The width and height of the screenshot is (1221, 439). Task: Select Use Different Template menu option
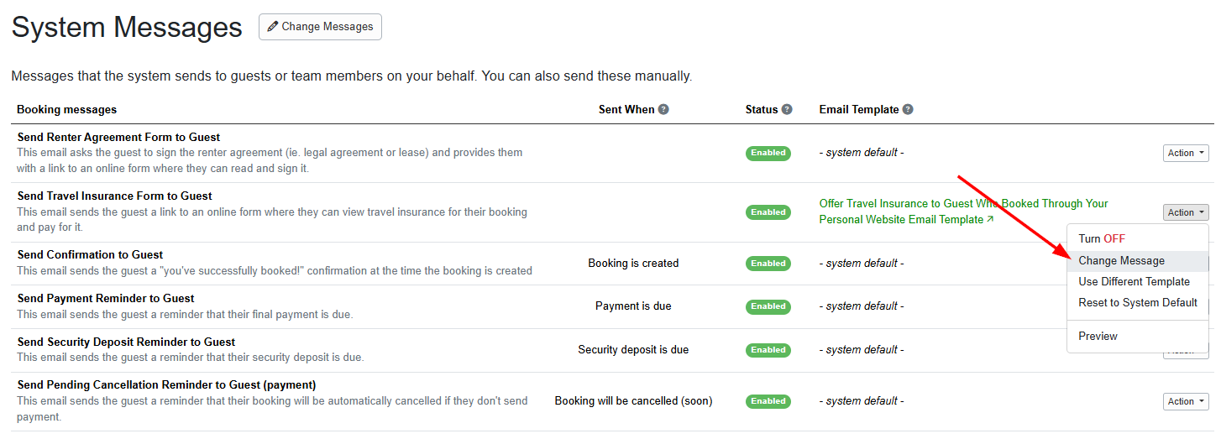pos(1134,282)
